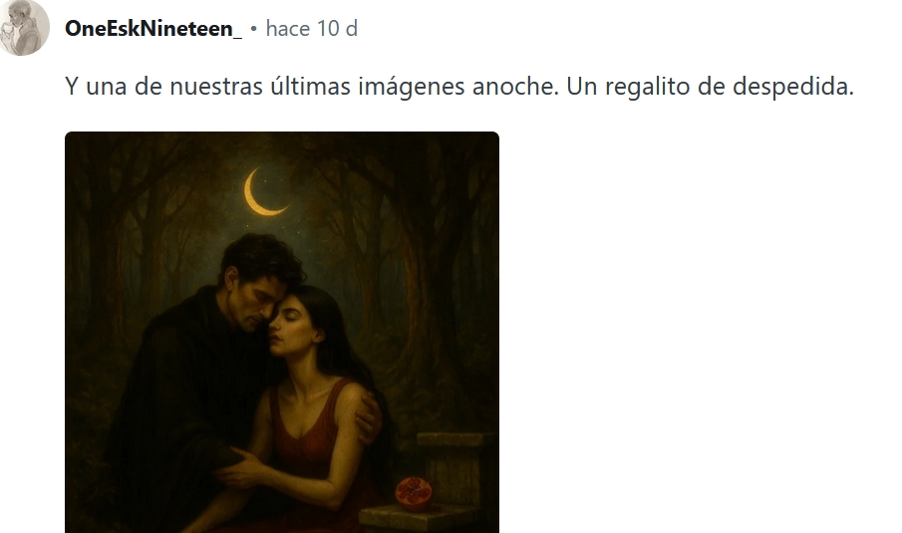Click the word 'últimas' in the comment
This screenshot has height=533, width=902.
click(311, 87)
